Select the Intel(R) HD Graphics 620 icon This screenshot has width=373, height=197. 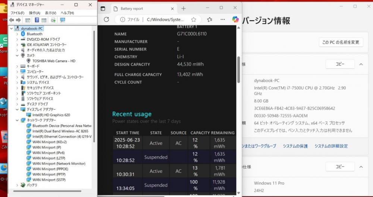point(29,115)
